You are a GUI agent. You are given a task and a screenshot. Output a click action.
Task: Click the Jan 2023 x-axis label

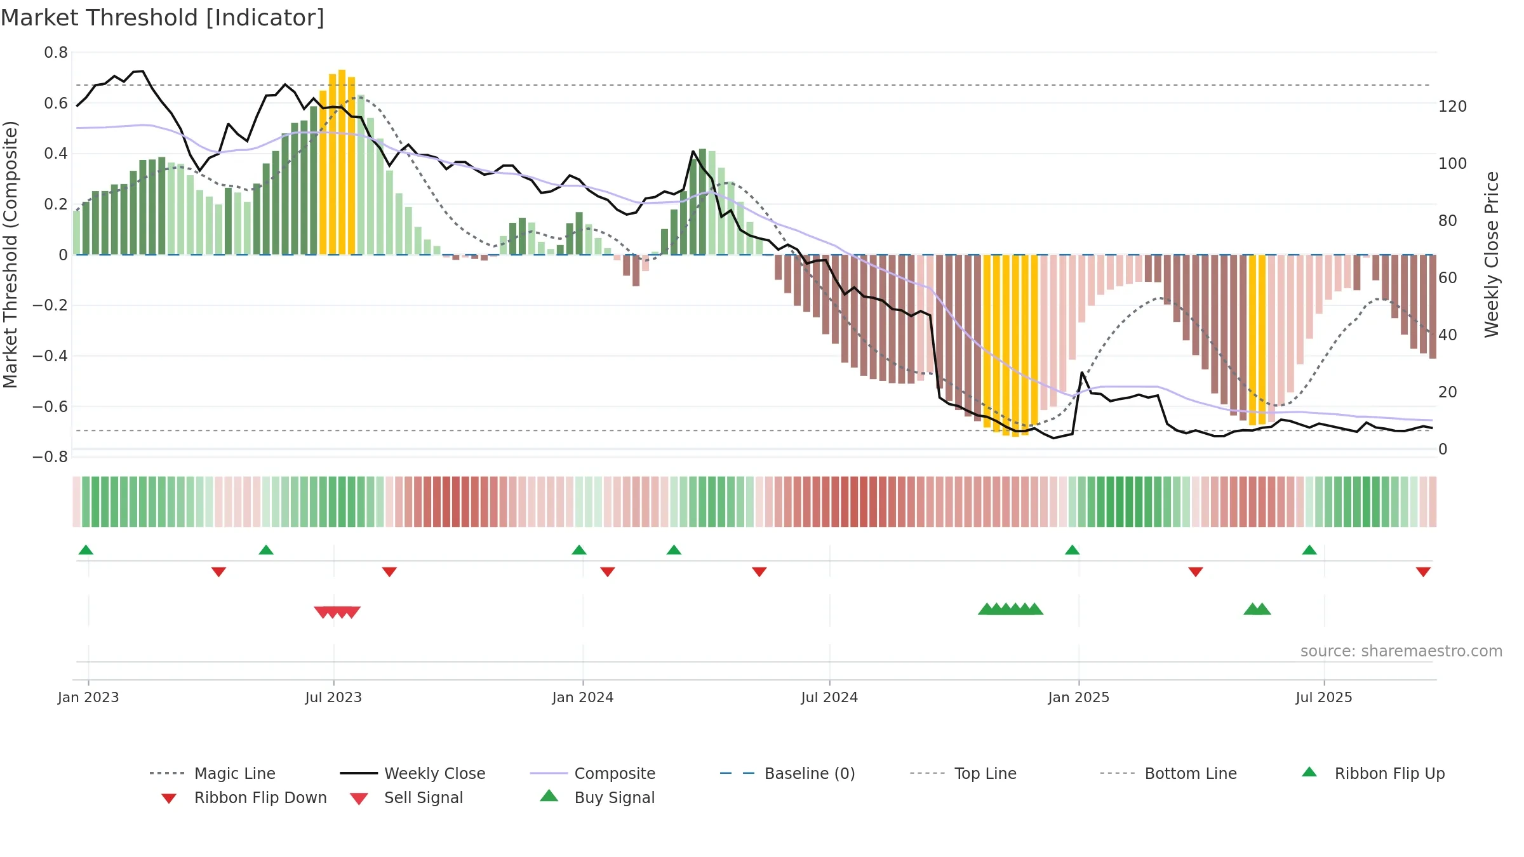tap(88, 697)
